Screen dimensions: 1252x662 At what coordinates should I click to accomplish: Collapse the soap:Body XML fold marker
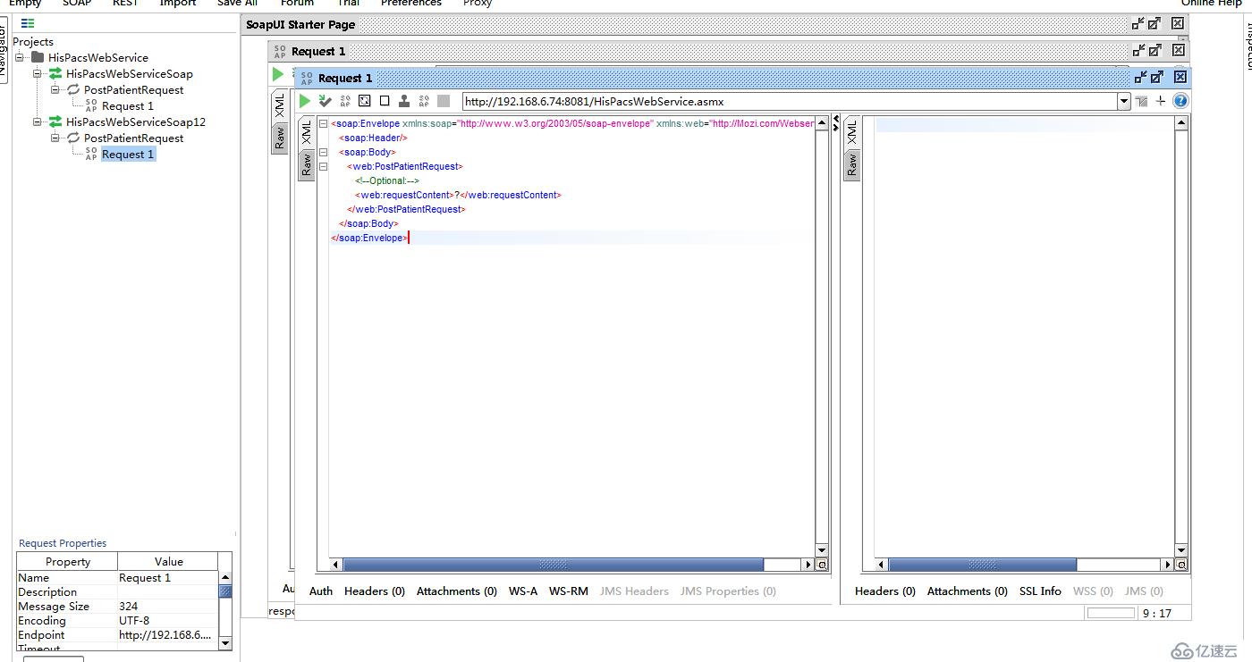(x=324, y=152)
